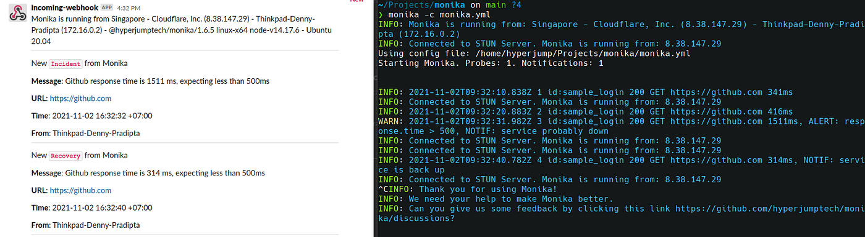Open the github.com URL in the Recovery message
Screen dimensions: 865x237
point(80,190)
